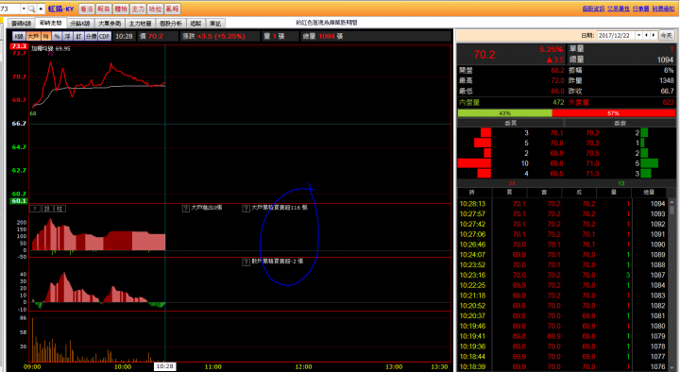Click the 60.1 lower limit price tag
This screenshot has height=372, width=680.
point(19,201)
